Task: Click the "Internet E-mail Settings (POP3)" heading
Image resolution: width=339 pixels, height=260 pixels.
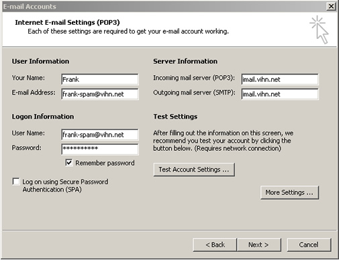Action: click(67, 22)
